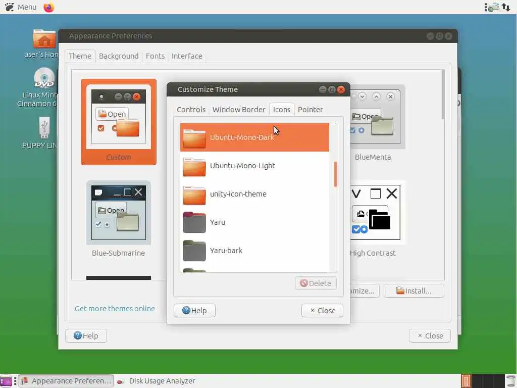Image resolution: width=517 pixels, height=388 pixels.
Task: Click Close in Appearance Preferences window
Action: (430, 336)
